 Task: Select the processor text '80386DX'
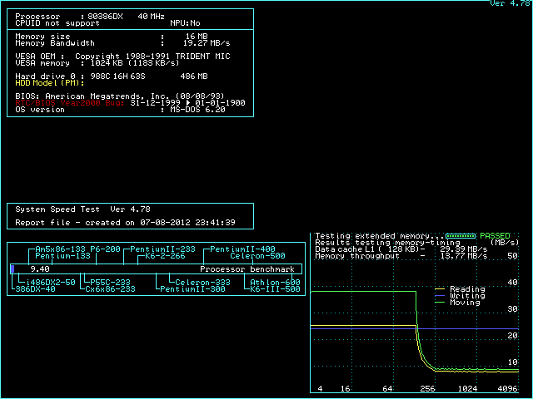tap(105, 17)
